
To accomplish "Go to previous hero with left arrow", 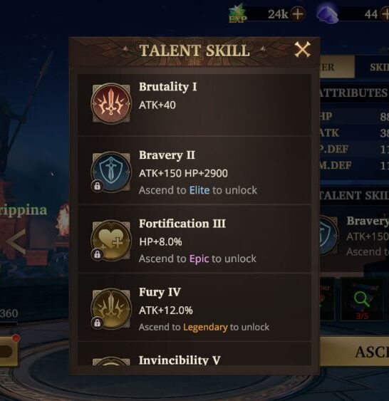I will (16, 241).
